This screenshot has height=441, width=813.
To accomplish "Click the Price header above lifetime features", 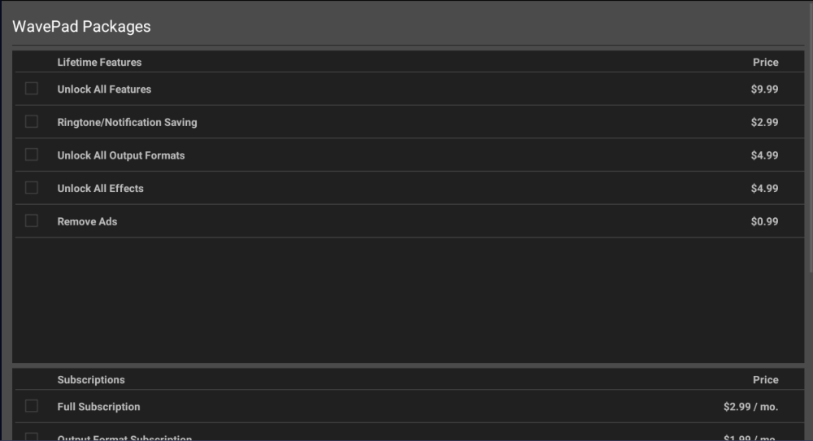I will point(765,63).
